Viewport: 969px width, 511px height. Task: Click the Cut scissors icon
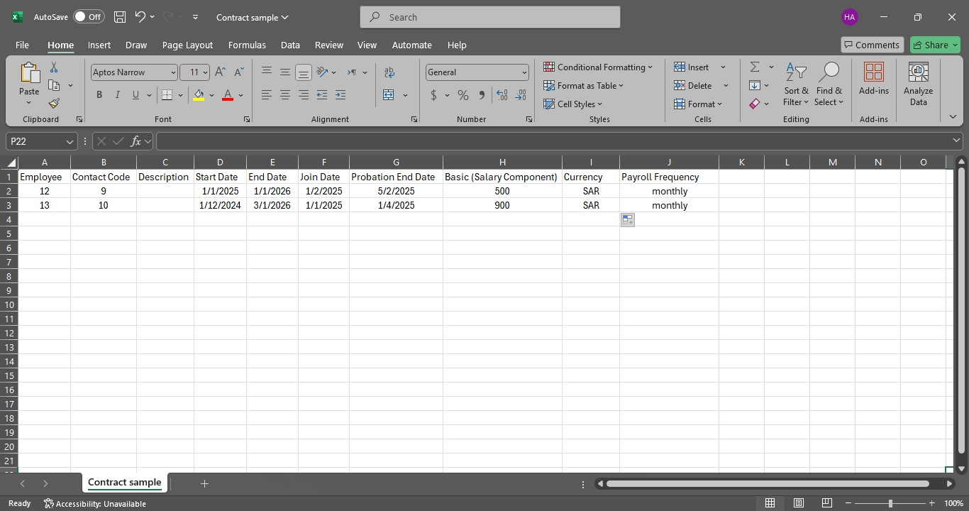(x=54, y=67)
